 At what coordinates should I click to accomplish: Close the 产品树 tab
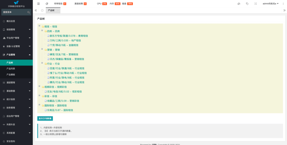click(58, 10)
